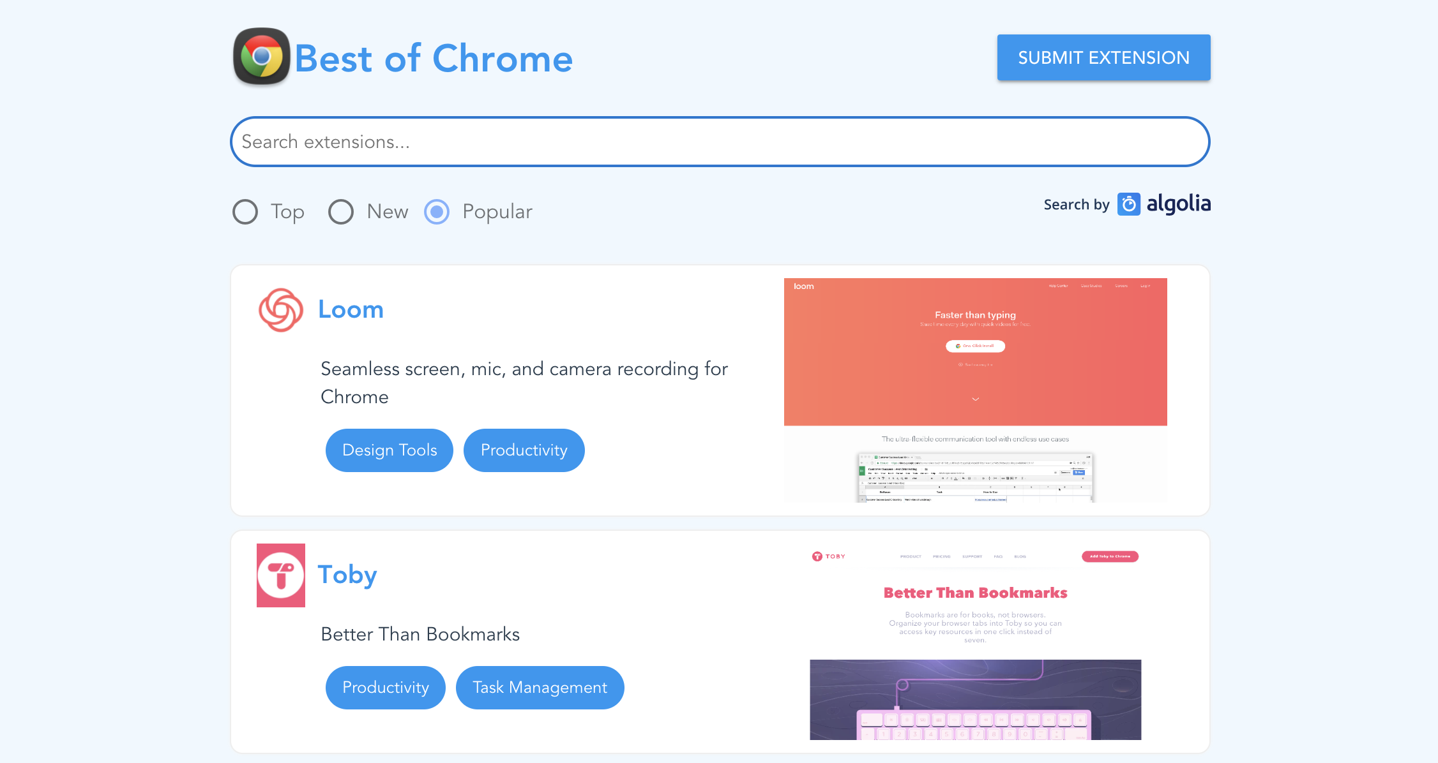Click the Task Management tag under Toby
Viewport: 1438px width, 763px height.
tap(540, 687)
